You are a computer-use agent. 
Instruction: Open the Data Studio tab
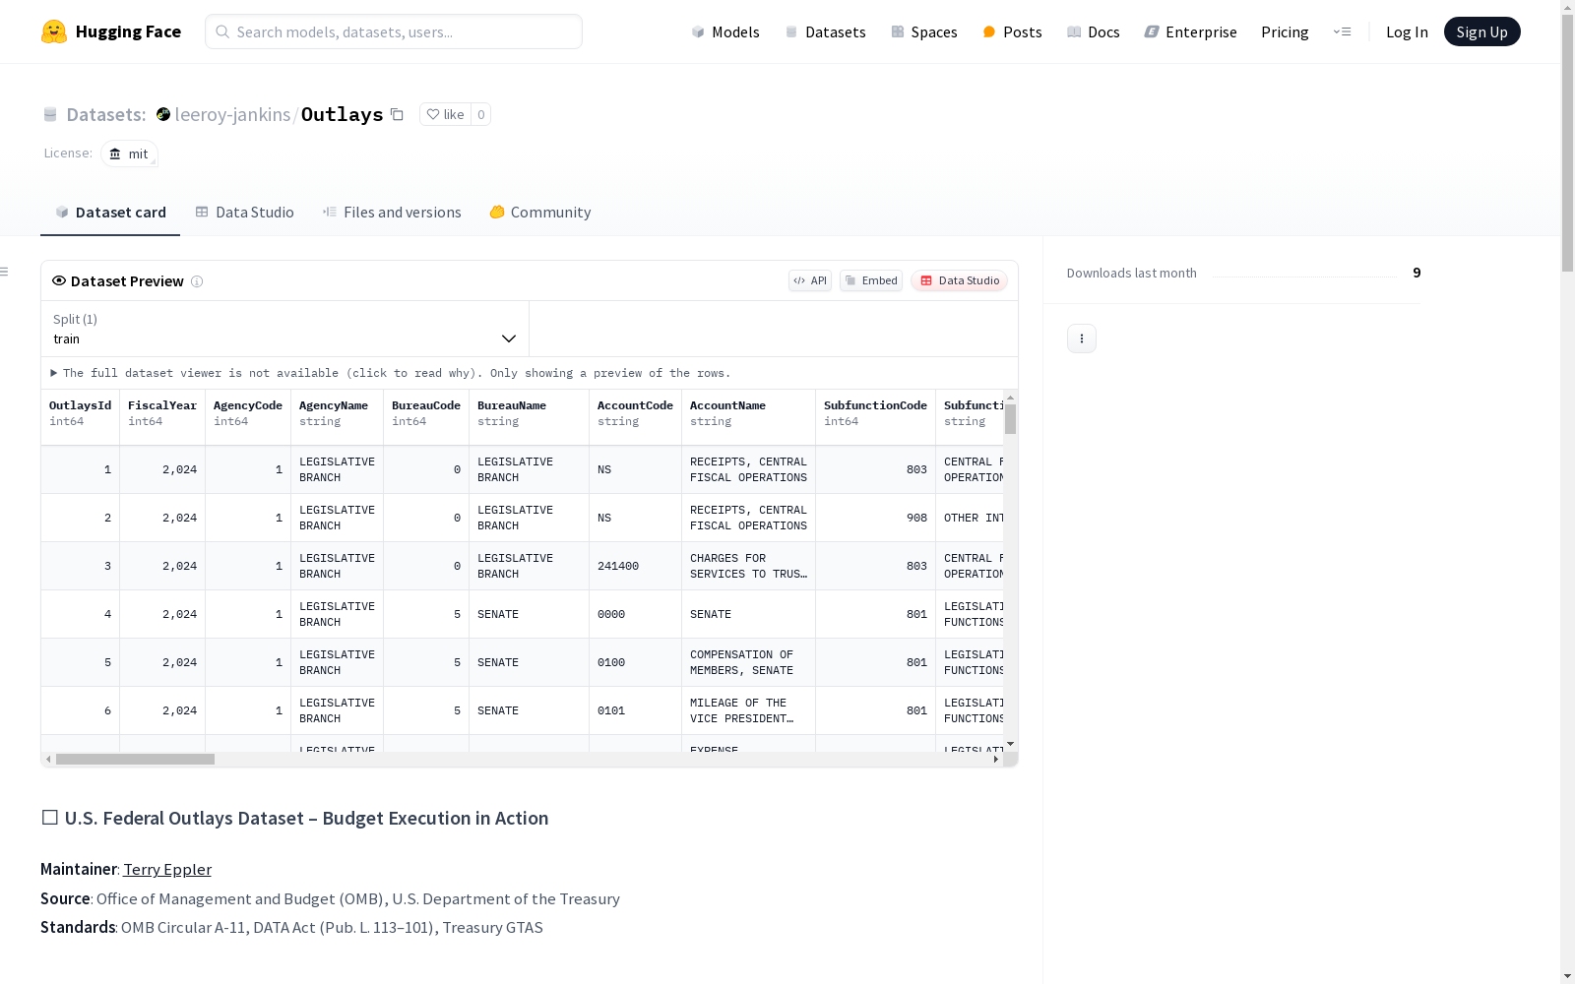point(244,213)
